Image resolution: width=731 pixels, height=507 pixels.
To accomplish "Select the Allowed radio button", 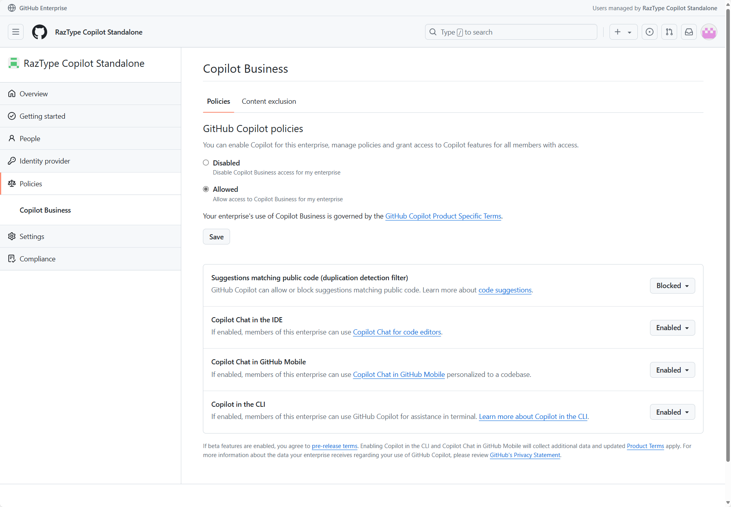I will point(206,189).
